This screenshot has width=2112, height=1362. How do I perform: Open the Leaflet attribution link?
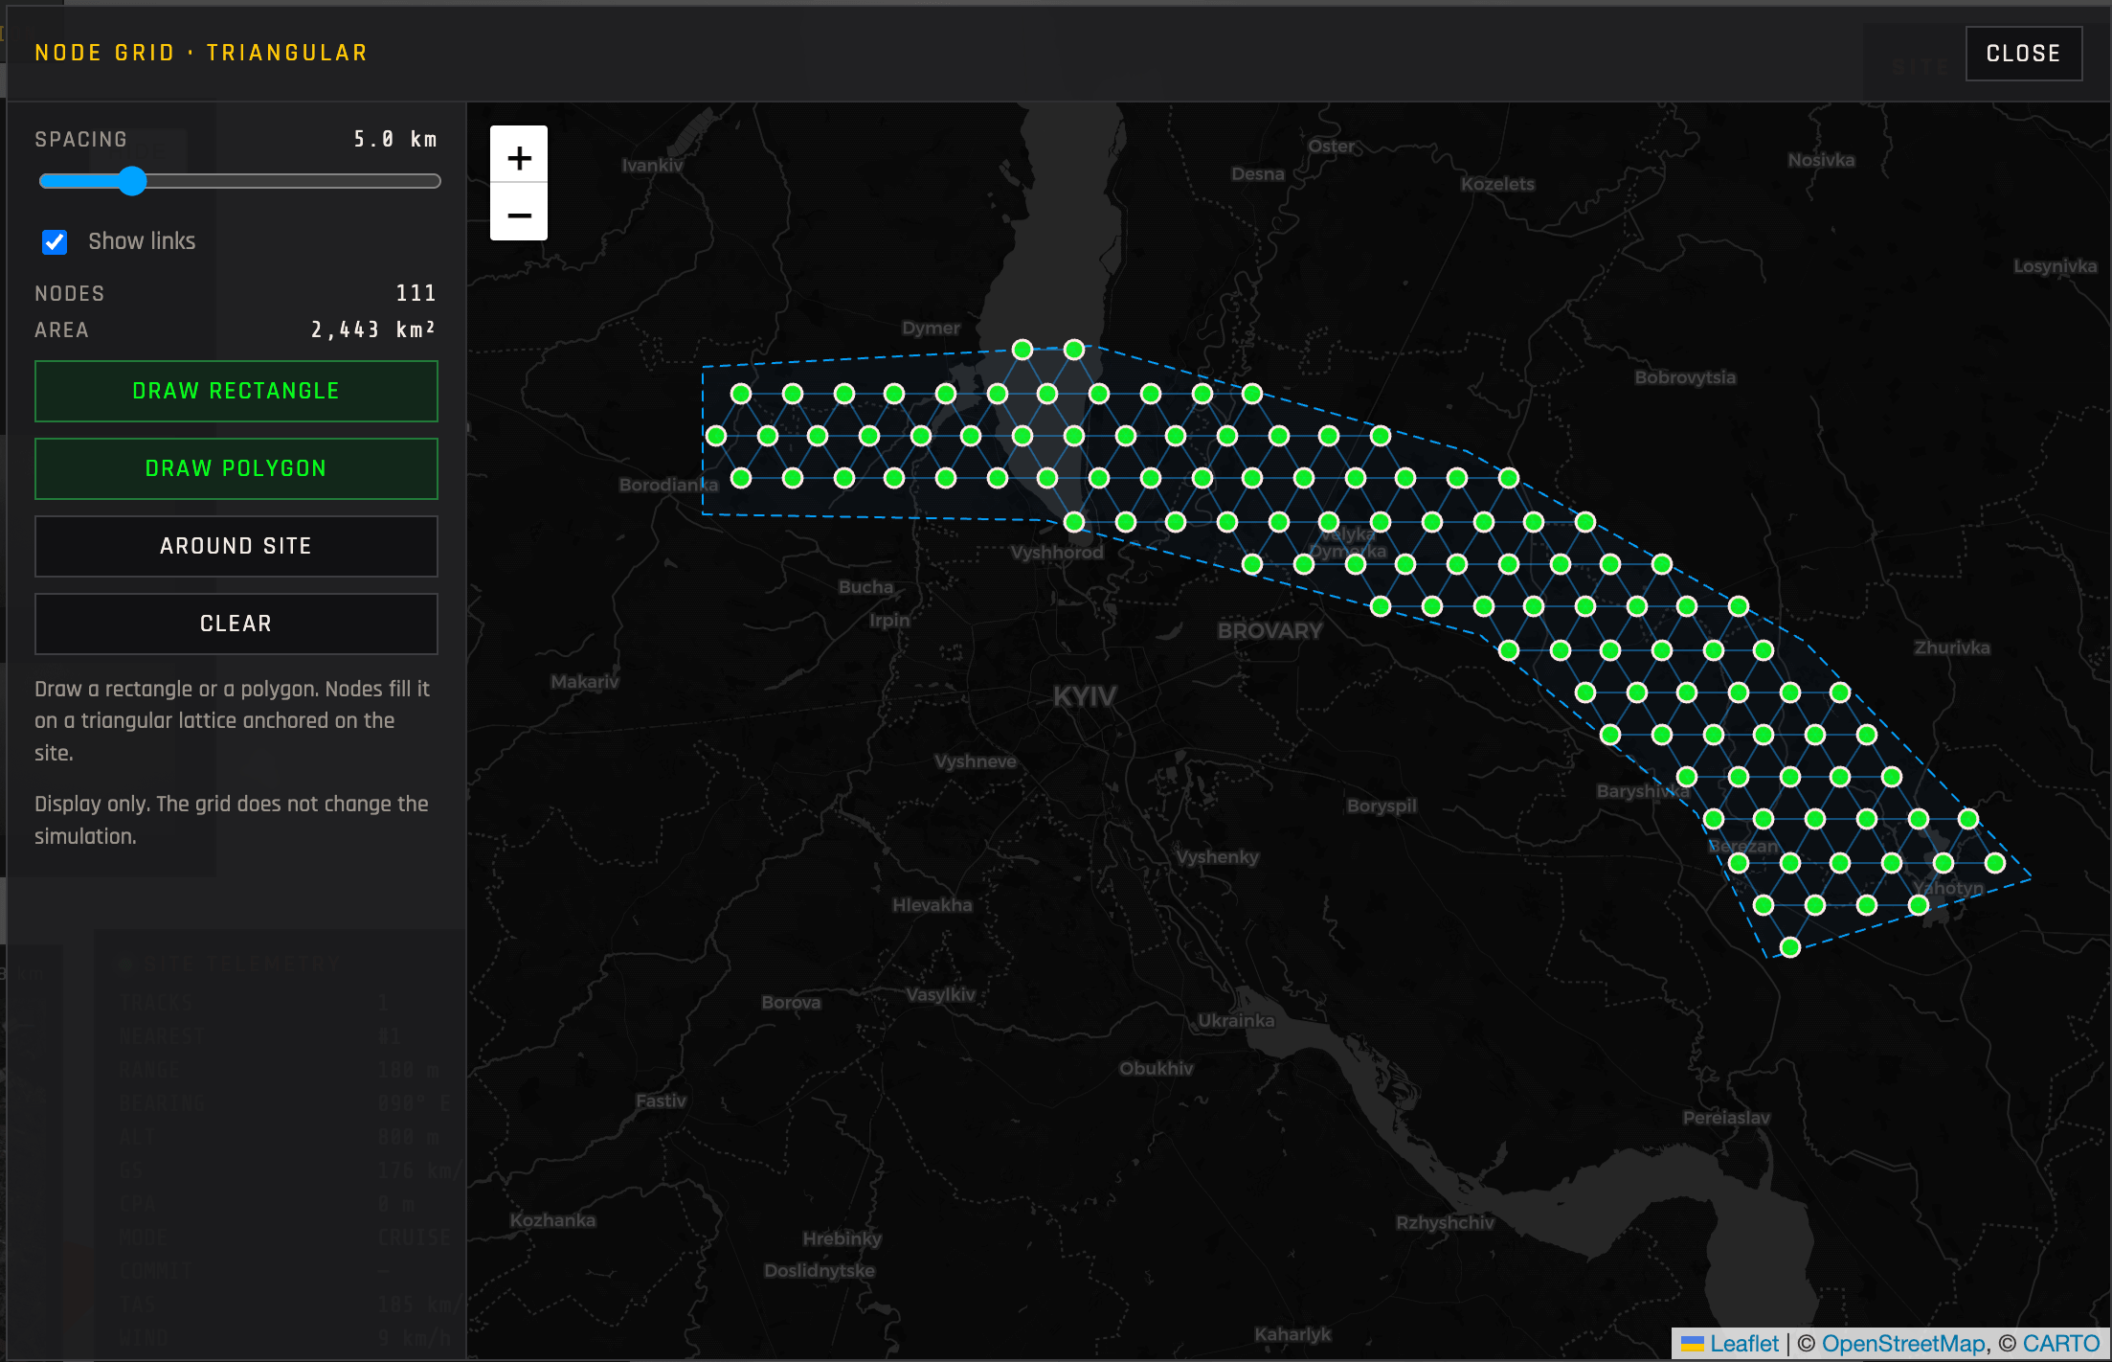(x=1743, y=1344)
